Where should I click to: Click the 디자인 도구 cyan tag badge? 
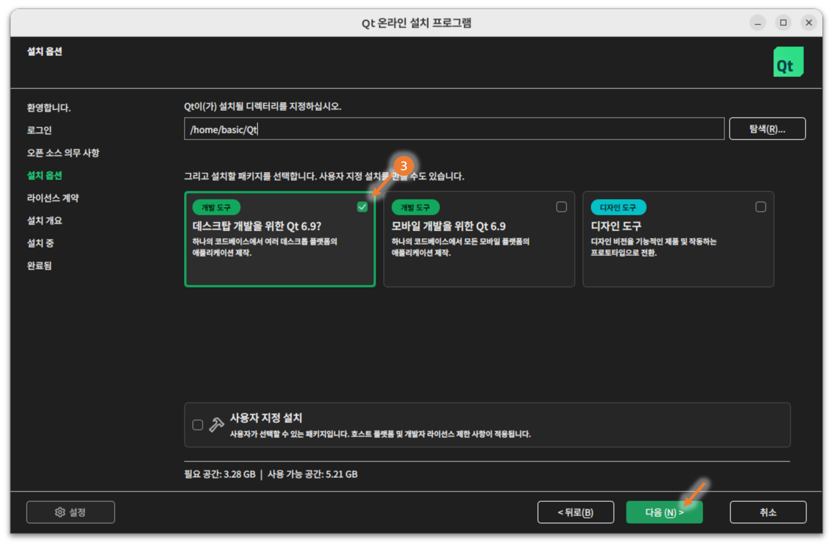pos(618,207)
